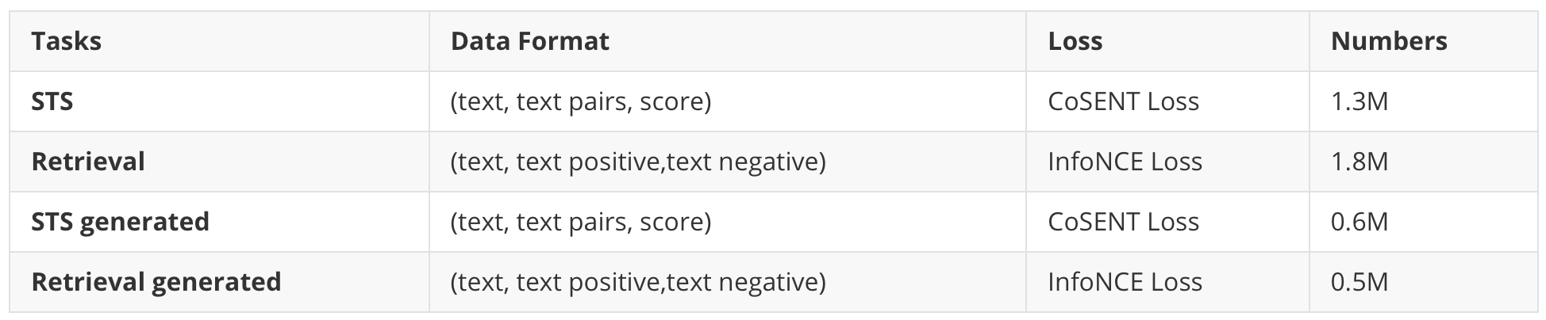The image size is (1546, 320).
Task: Select the STS task cell
Action: click(52, 101)
